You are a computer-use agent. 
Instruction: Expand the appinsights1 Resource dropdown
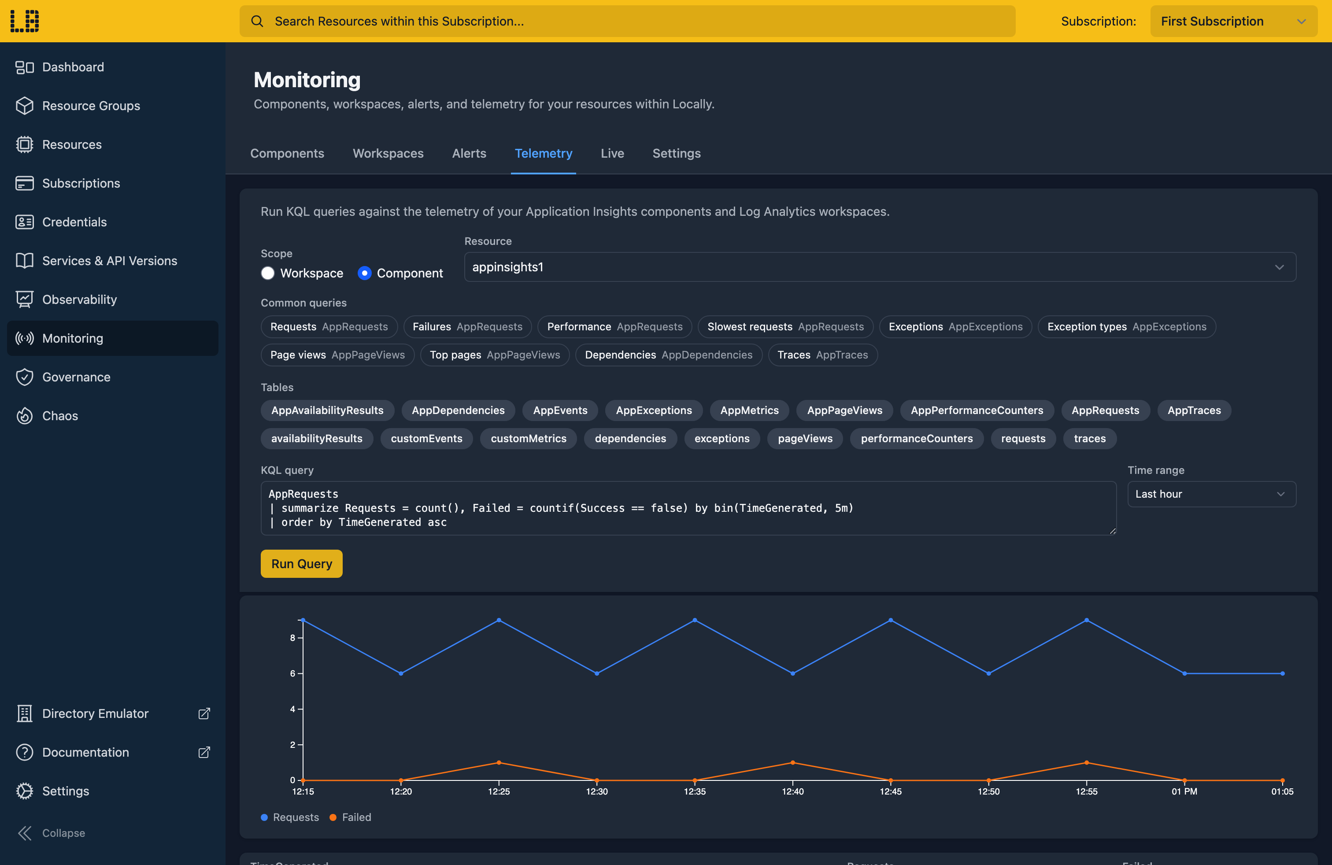tap(880, 267)
